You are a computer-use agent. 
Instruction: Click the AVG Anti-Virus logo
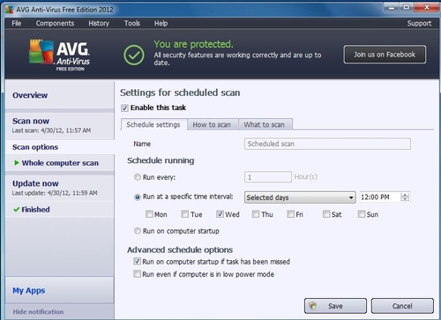pos(59,55)
